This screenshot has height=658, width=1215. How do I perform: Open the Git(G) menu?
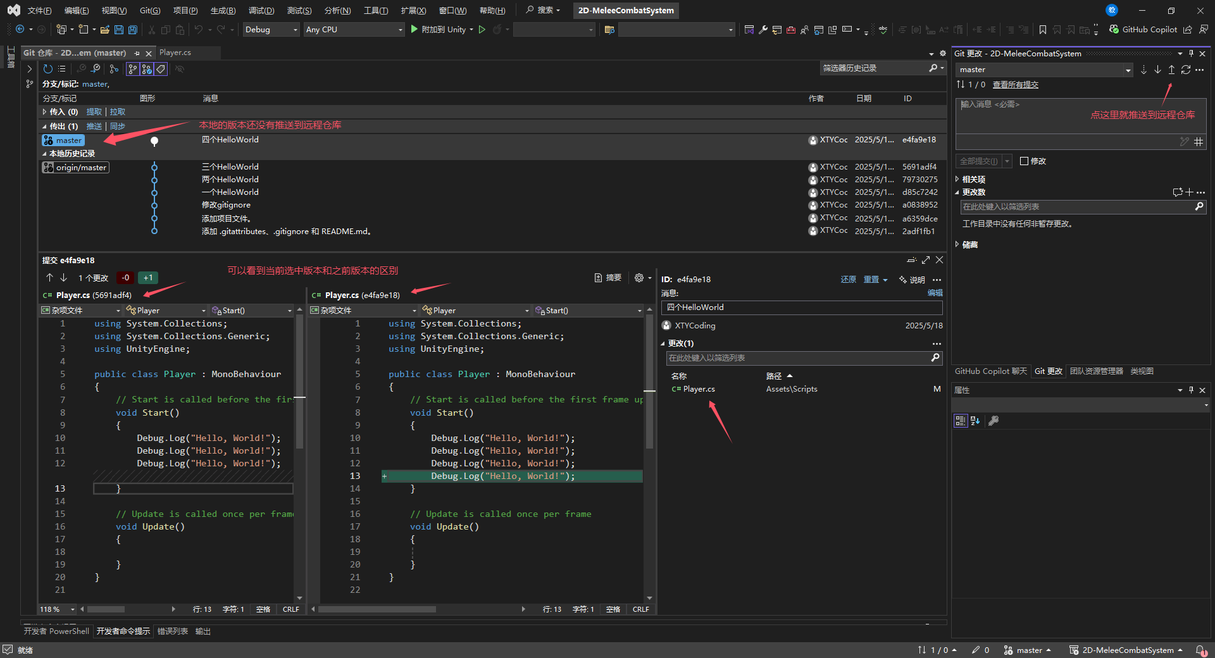(150, 10)
